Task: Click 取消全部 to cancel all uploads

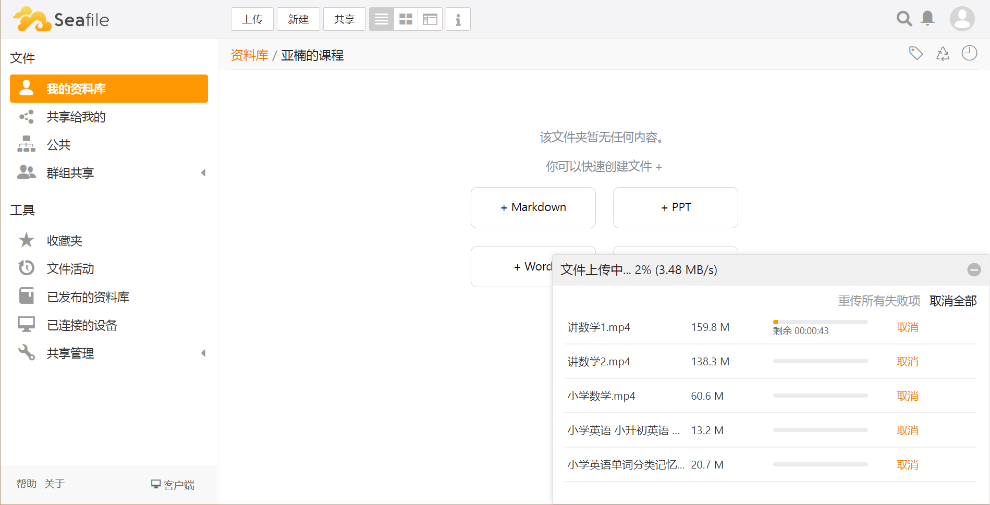Action: click(953, 301)
